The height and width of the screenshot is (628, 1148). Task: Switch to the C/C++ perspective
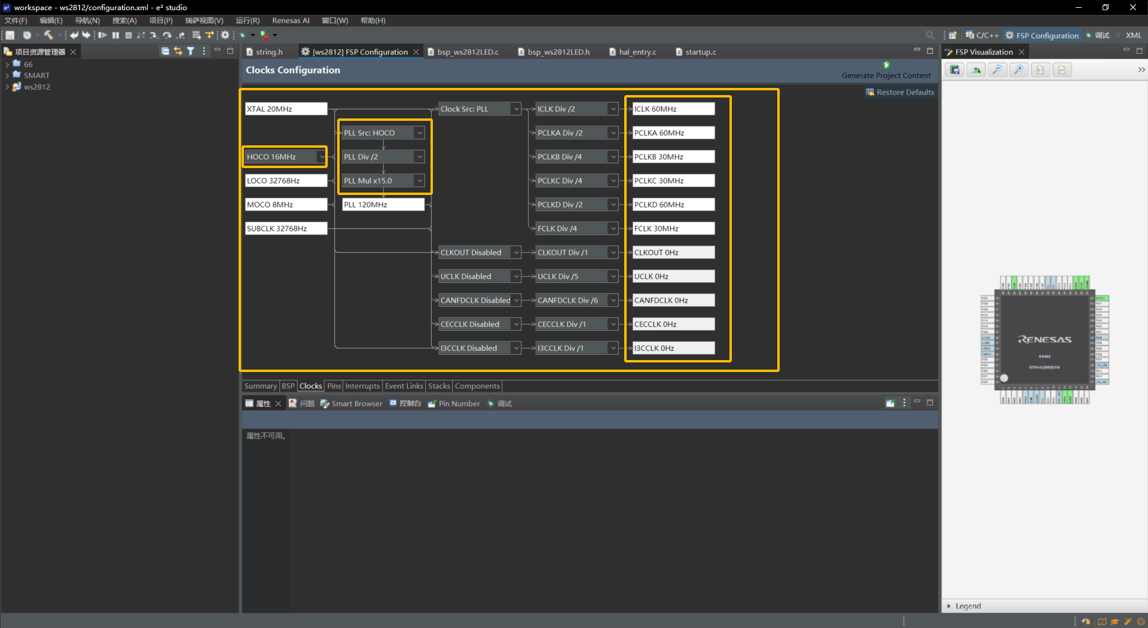pos(982,35)
